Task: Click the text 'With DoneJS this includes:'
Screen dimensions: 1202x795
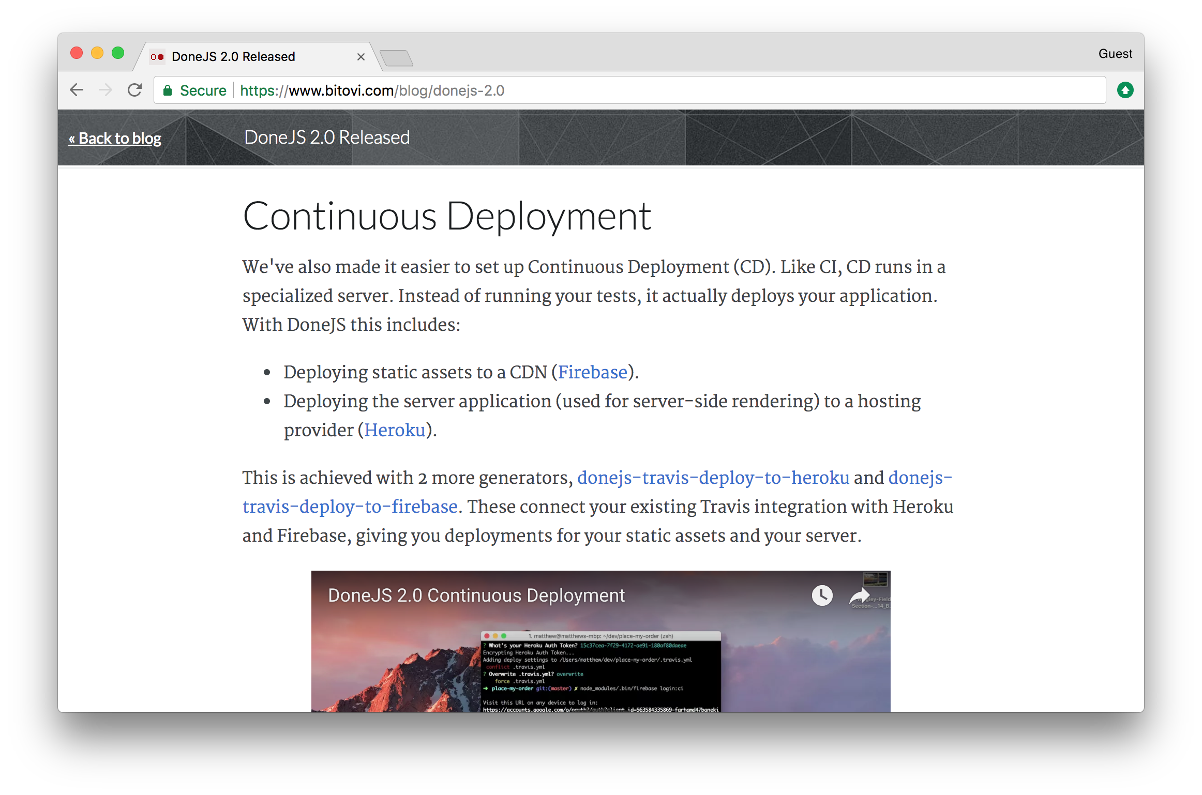Action: pyautogui.click(x=351, y=325)
